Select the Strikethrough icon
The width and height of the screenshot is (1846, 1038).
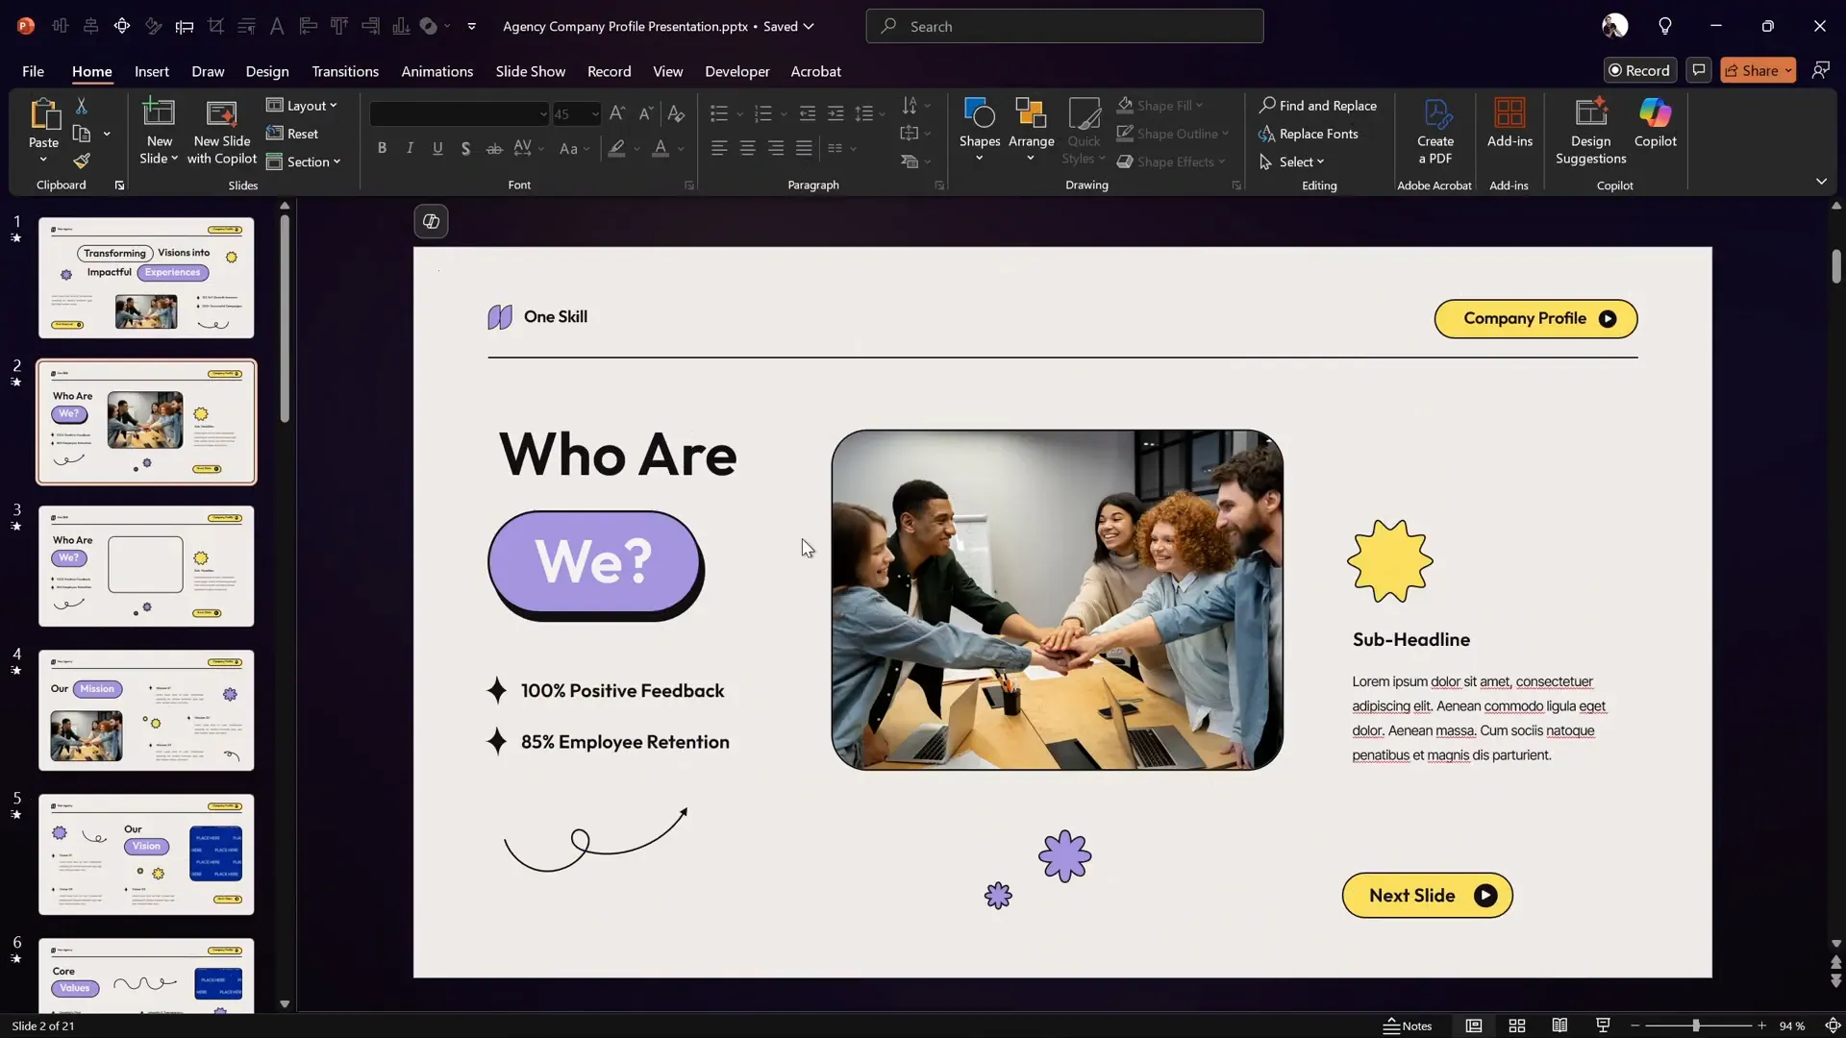[x=494, y=147]
